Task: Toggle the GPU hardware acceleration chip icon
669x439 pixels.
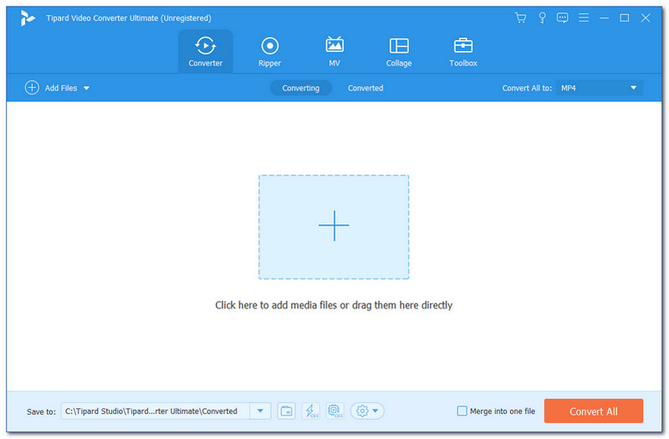Action: (335, 411)
